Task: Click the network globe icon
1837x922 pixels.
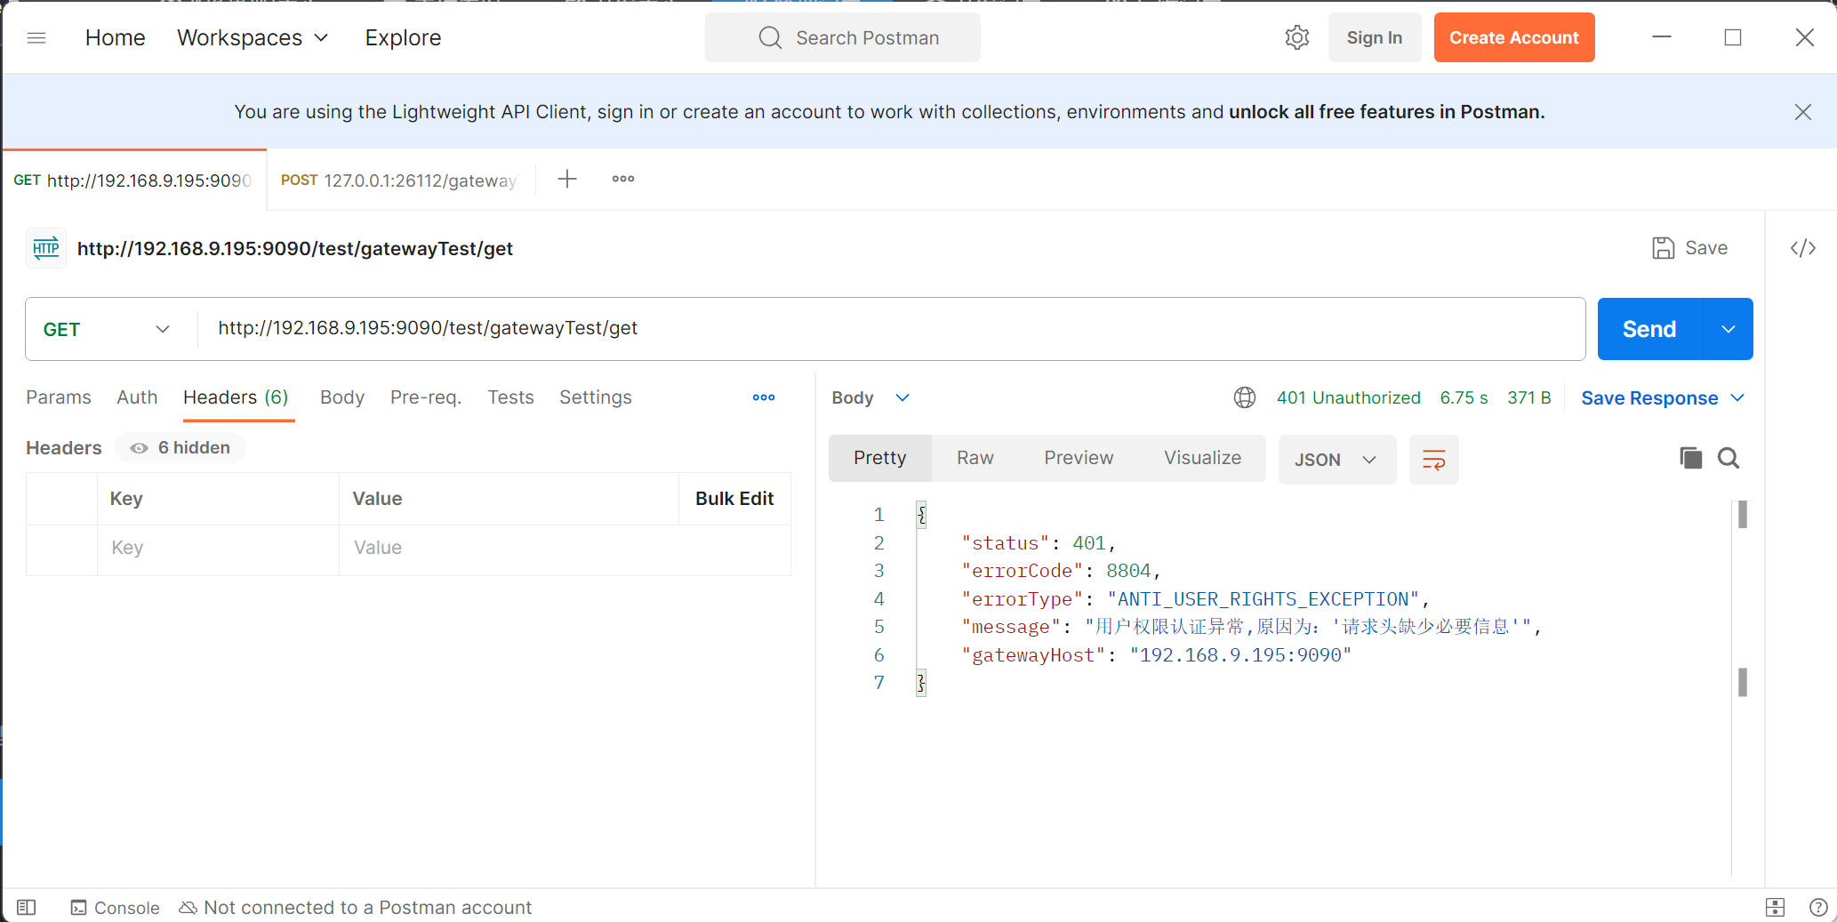Action: coord(1245,397)
